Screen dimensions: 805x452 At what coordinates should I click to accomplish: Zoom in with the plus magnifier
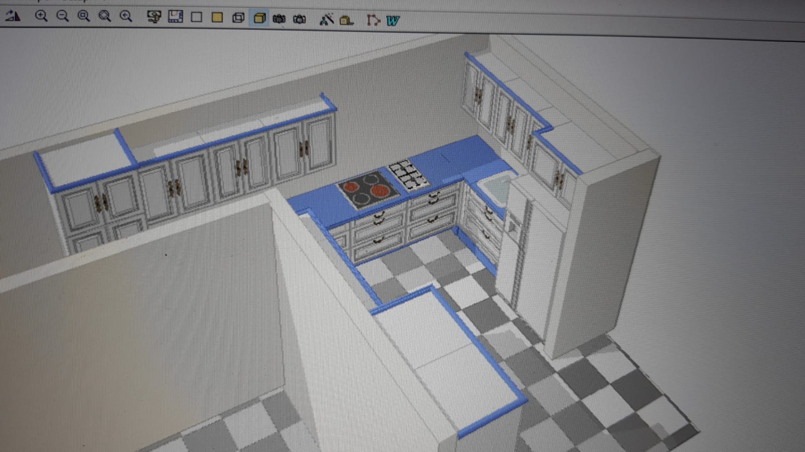(x=41, y=16)
